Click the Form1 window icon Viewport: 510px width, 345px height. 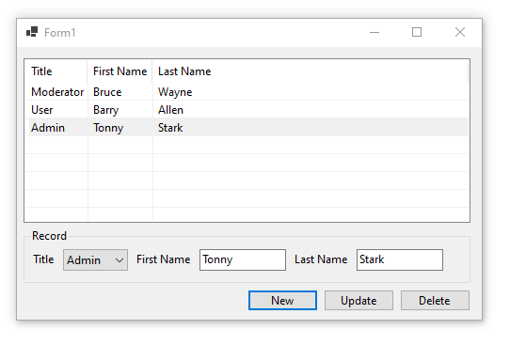click(32, 32)
